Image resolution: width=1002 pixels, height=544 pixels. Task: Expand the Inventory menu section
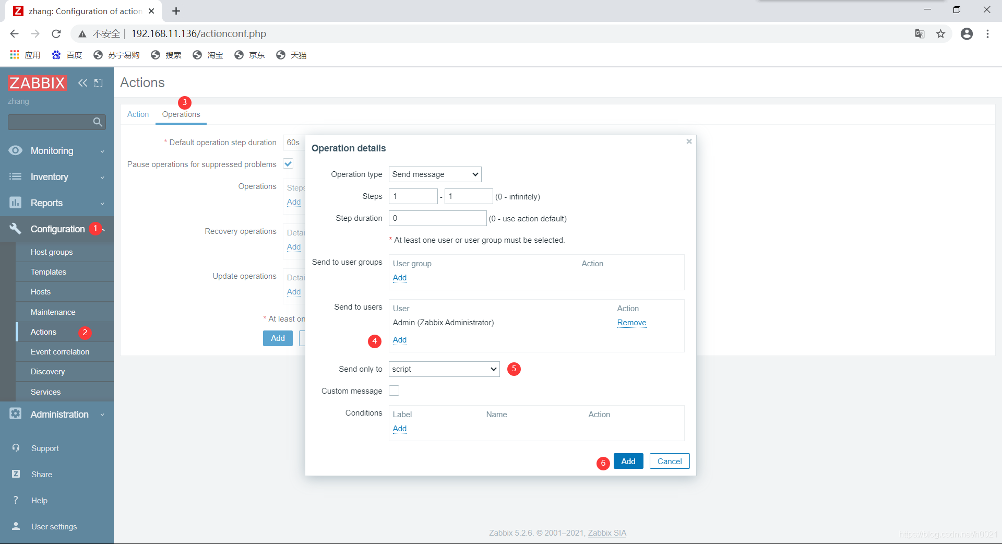(102, 178)
